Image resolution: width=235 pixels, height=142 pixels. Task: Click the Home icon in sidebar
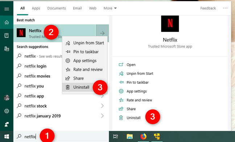click(x=7, y=22)
